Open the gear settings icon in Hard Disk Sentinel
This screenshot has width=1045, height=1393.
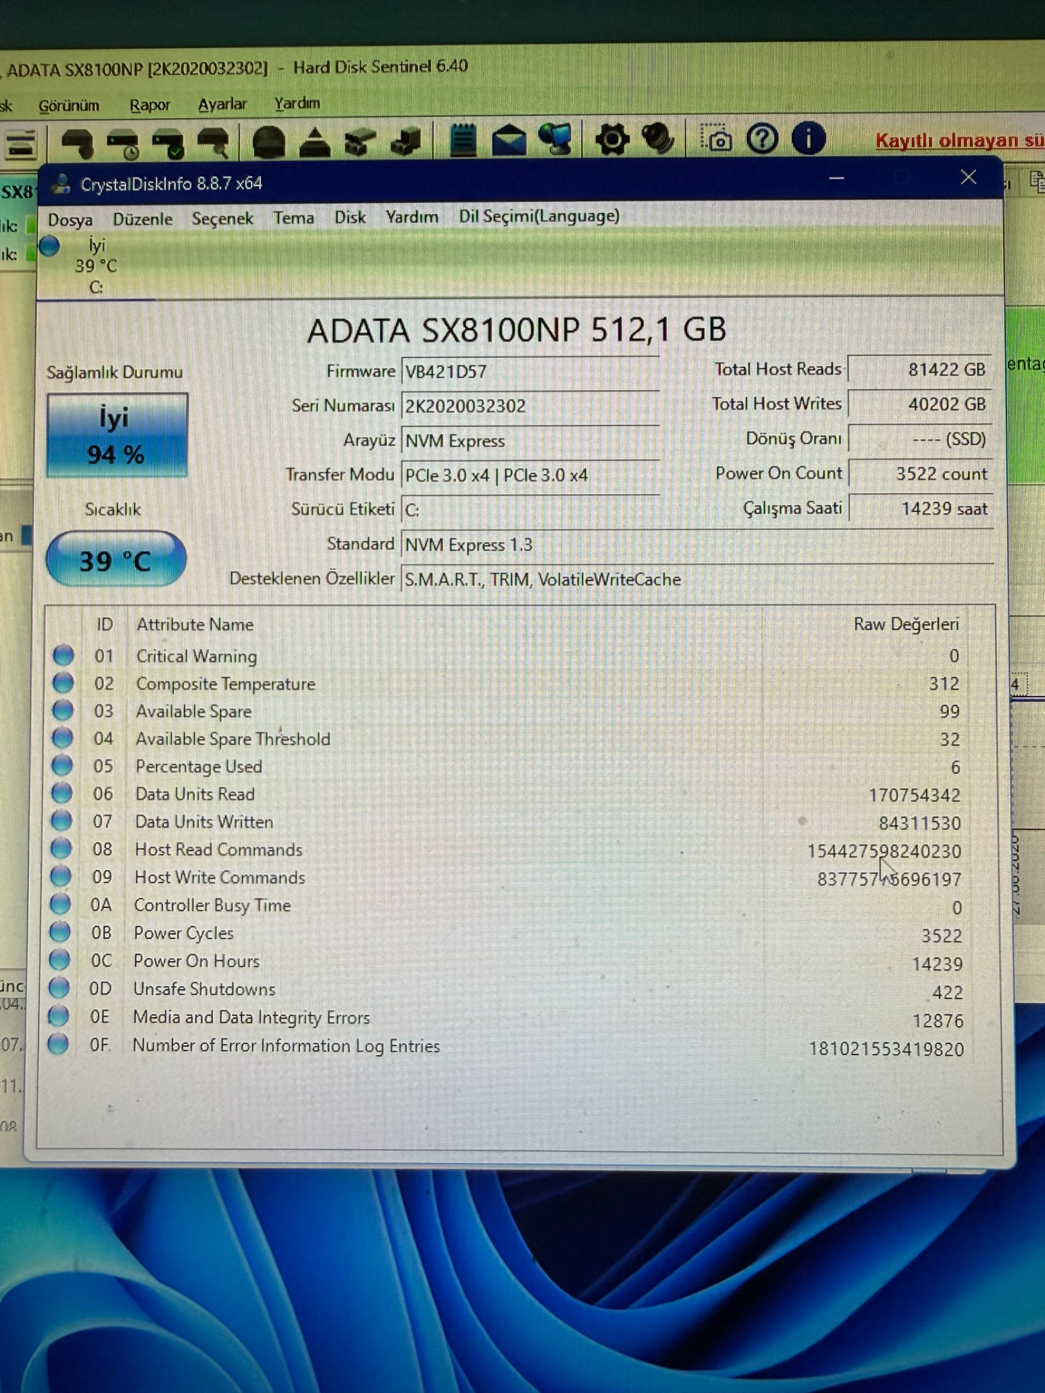point(612,139)
